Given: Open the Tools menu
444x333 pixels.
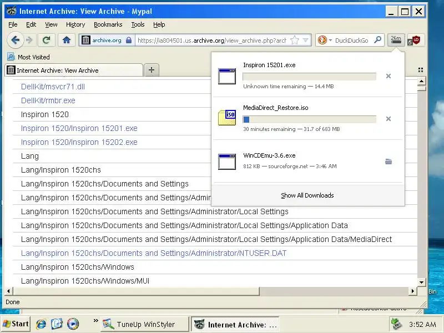Looking at the screenshot, I should (x=138, y=24).
